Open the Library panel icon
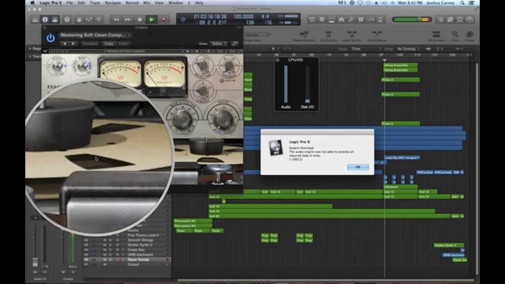Image resolution: width=505 pixels, height=284 pixels. tap(35, 19)
